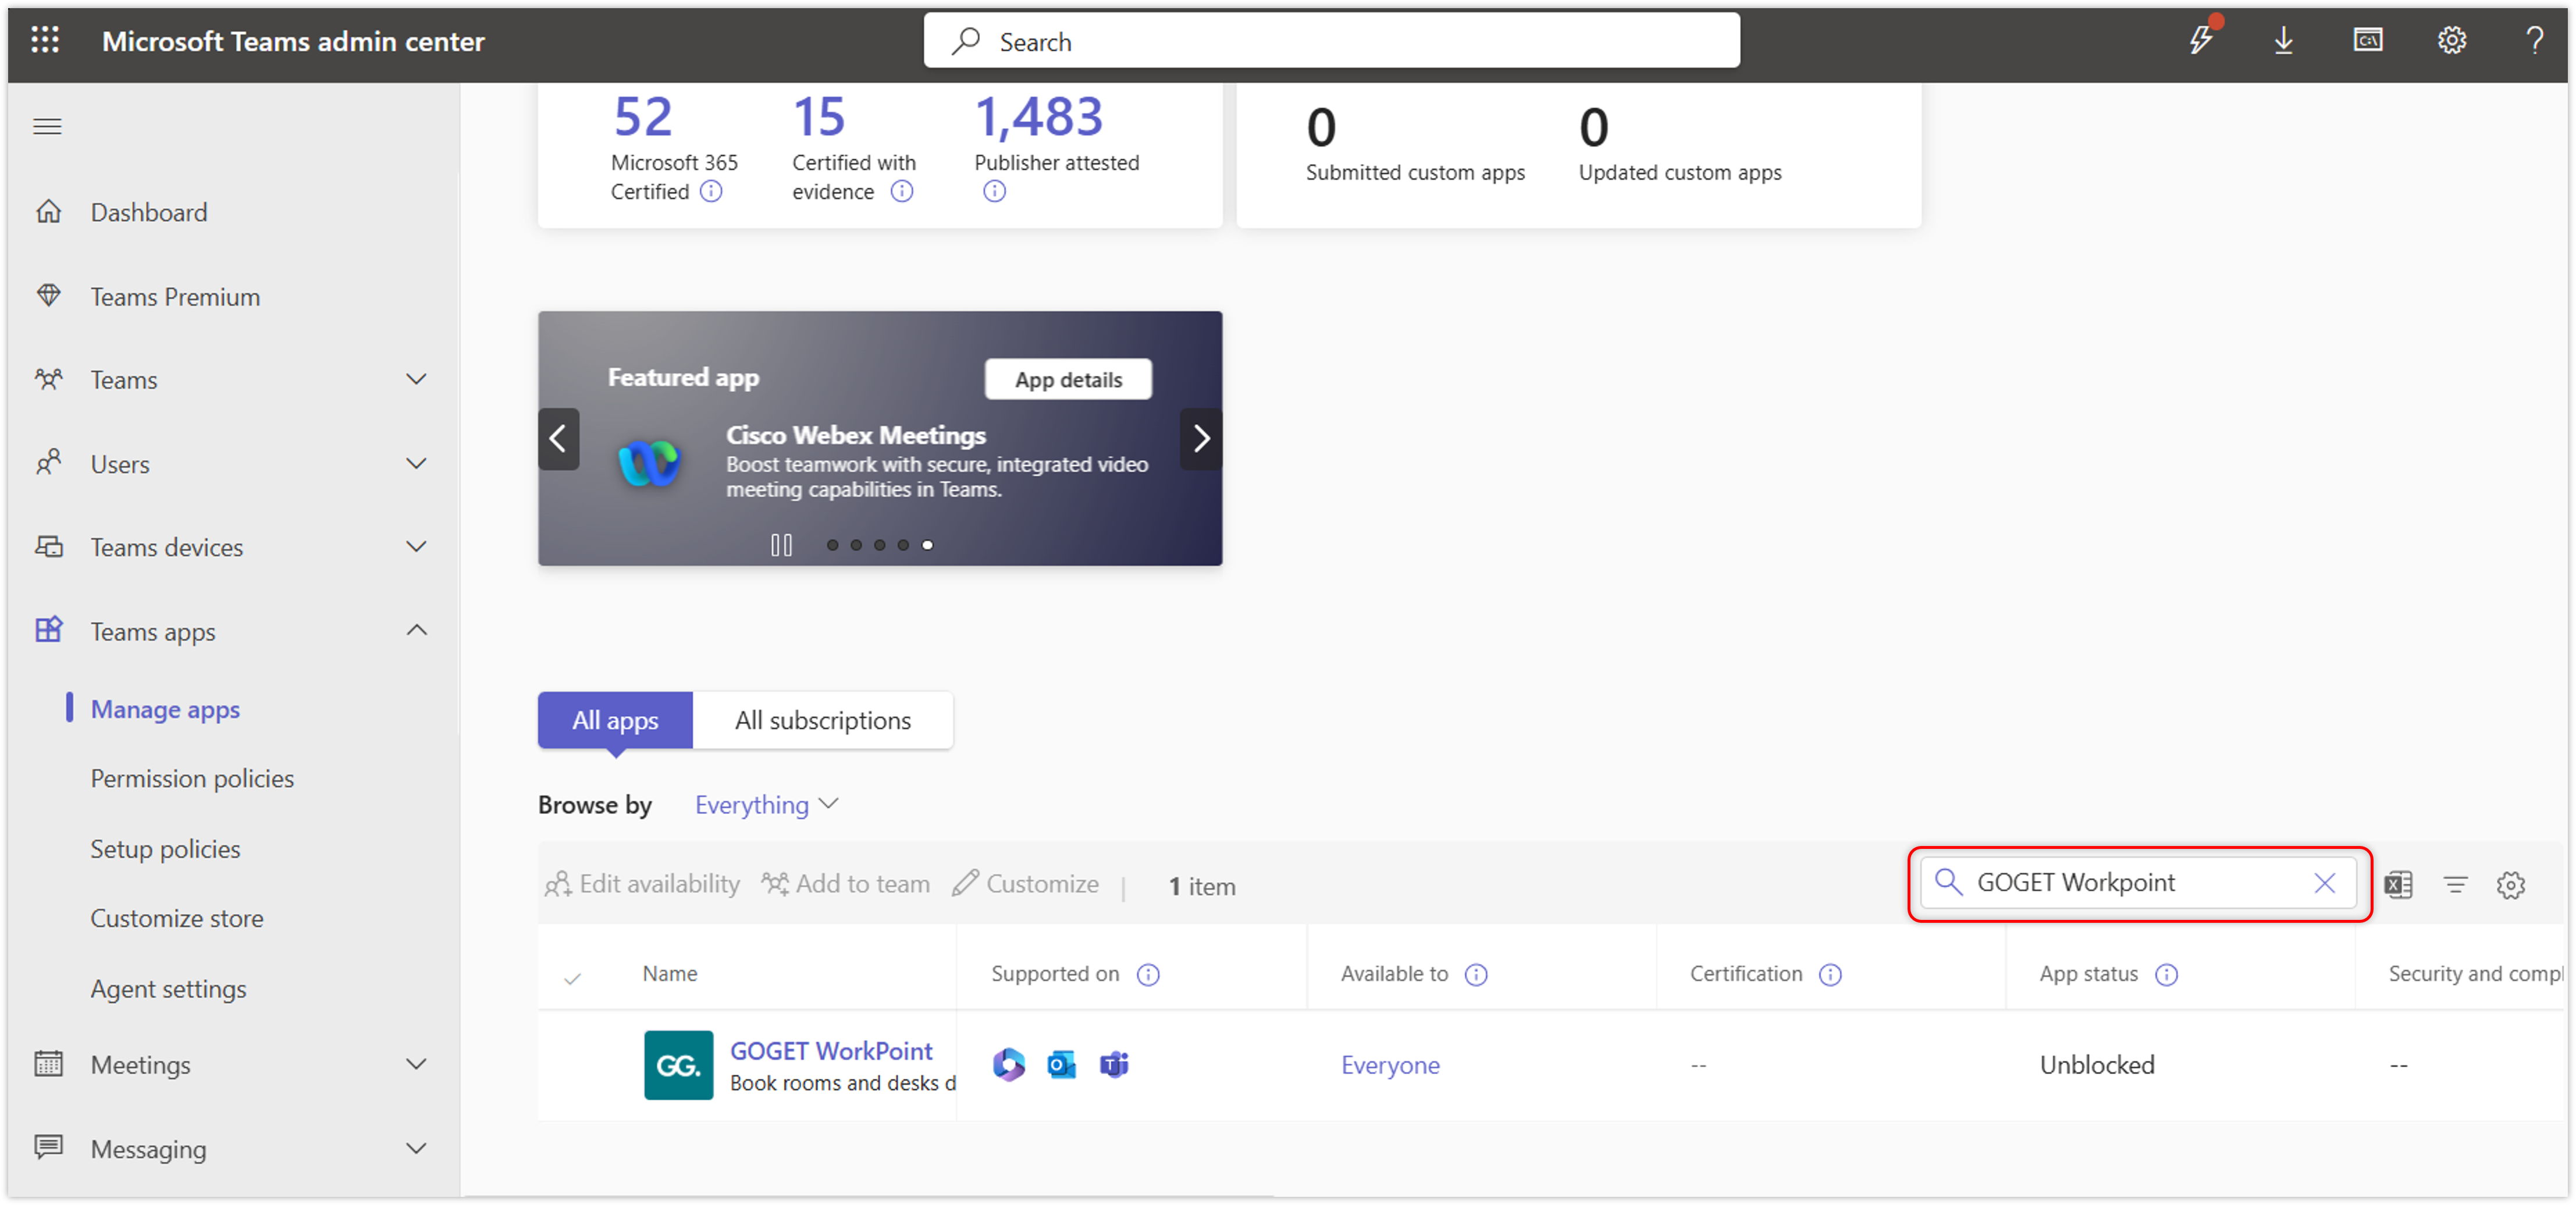Show next featured app slide
The width and height of the screenshot is (2576, 1205).
tap(1201, 438)
